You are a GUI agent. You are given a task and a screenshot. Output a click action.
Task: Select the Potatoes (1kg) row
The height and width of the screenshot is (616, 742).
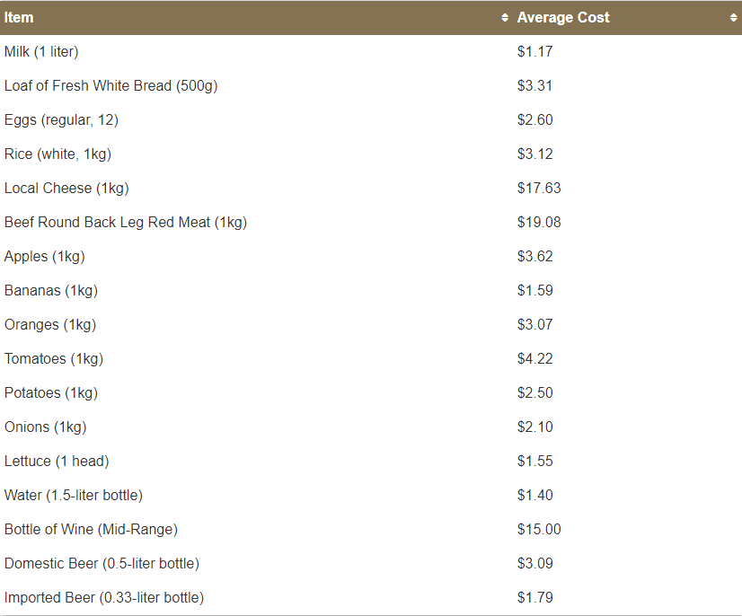click(x=371, y=392)
